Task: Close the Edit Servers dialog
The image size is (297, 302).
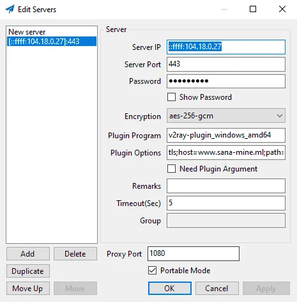Action: click(282, 9)
